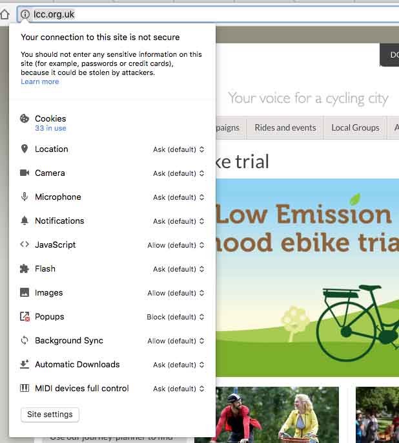Viewport: 399px width, 443px height.
Task: Follow the Learn more link
Action: (x=40, y=81)
